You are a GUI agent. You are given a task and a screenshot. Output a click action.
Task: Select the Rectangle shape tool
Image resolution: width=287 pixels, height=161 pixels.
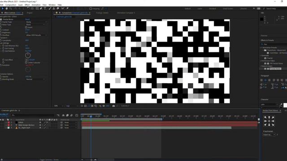[37, 8]
